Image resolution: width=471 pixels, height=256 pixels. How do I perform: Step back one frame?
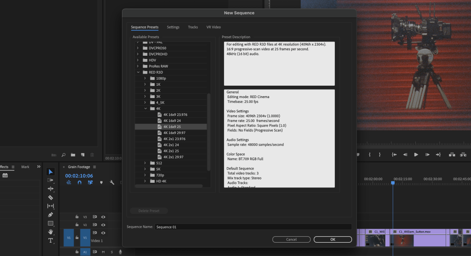point(405,155)
